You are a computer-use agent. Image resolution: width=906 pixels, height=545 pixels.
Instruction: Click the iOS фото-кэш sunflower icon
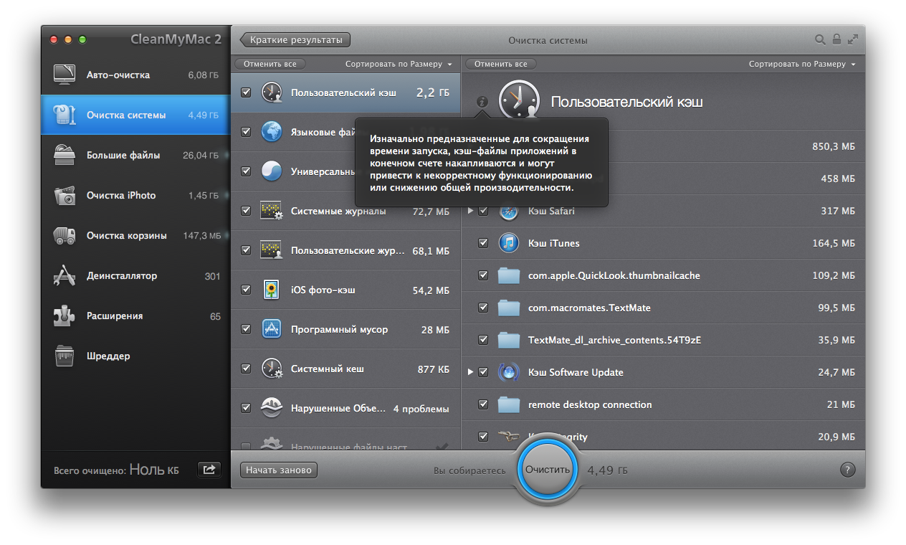pyautogui.click(x=272, y=290)
